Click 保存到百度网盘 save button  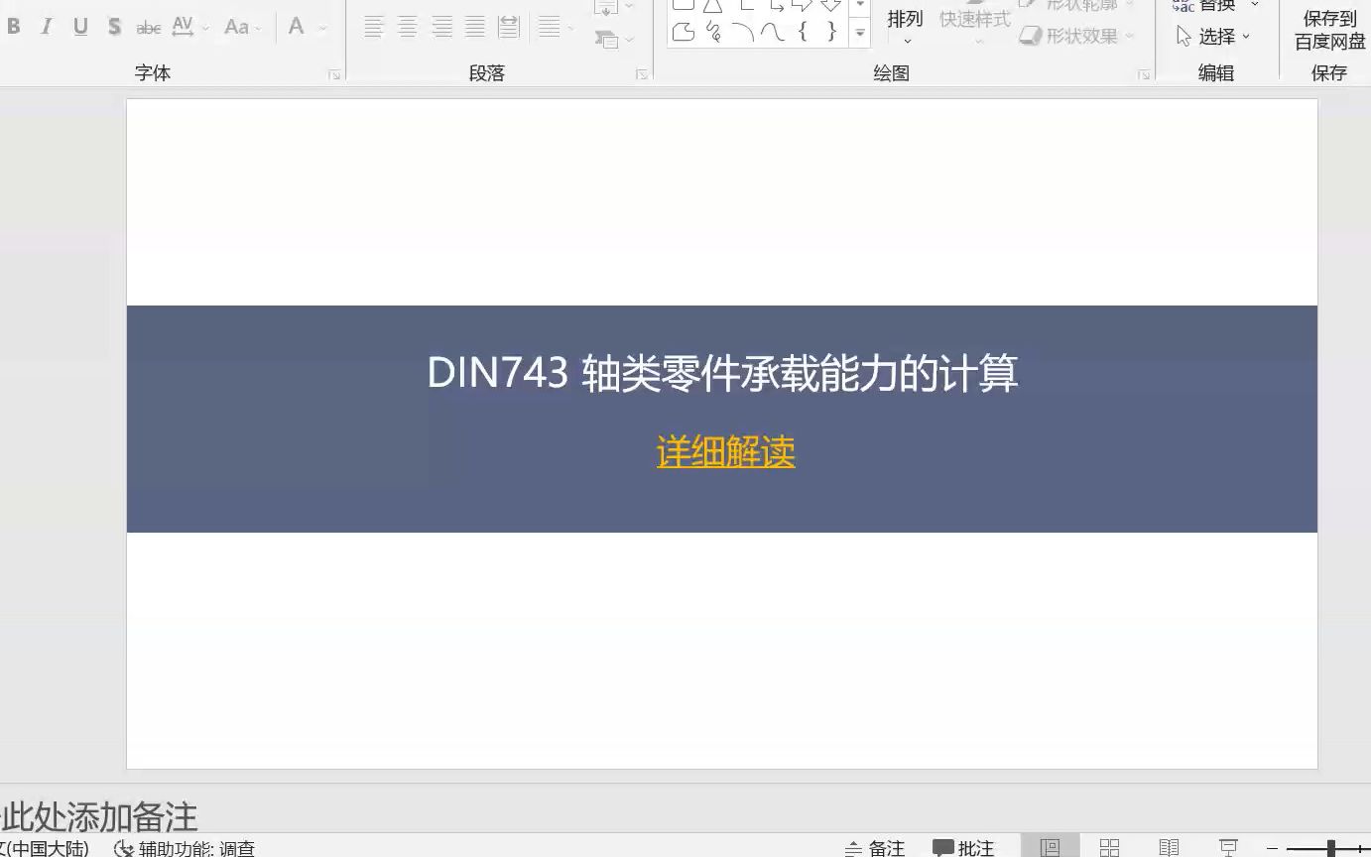tap(1329, 30)
